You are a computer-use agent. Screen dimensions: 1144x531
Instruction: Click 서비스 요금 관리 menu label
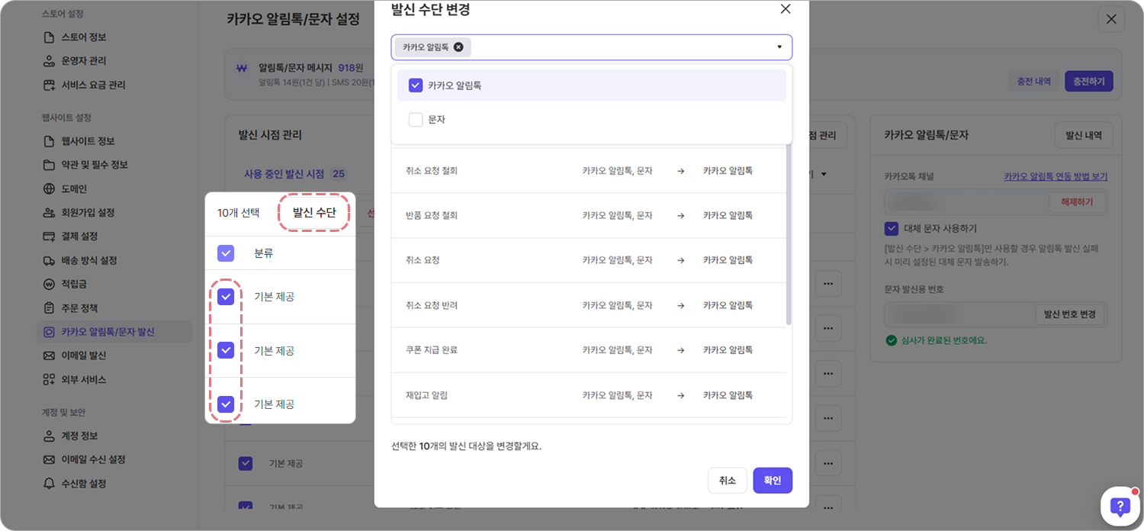coord(93,85)
